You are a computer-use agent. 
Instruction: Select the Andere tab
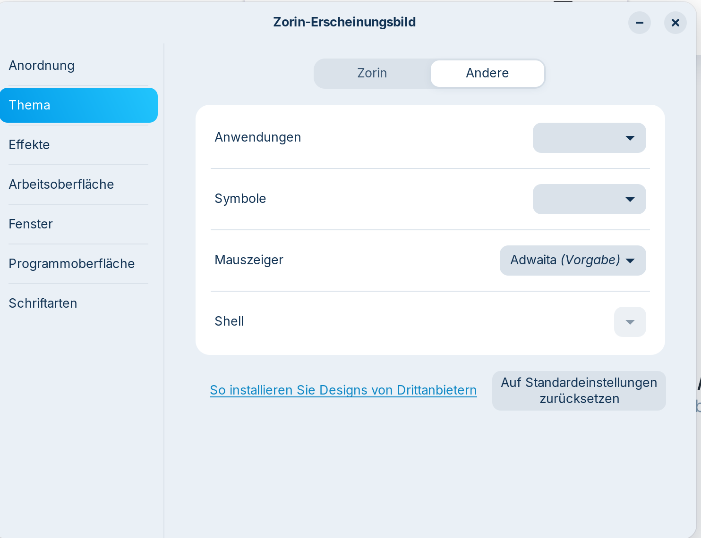(487, 73)
